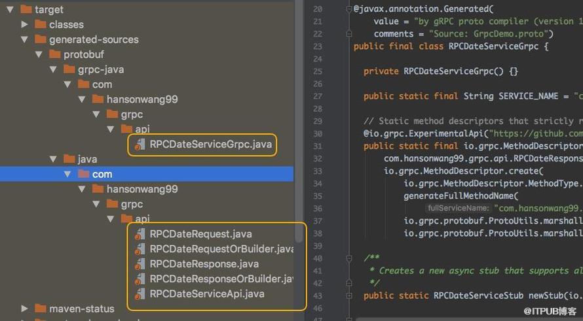Click the project tree vertical scrollbar thumb
583x321 pixels.
pyautogui.click(x=299, y=122)
